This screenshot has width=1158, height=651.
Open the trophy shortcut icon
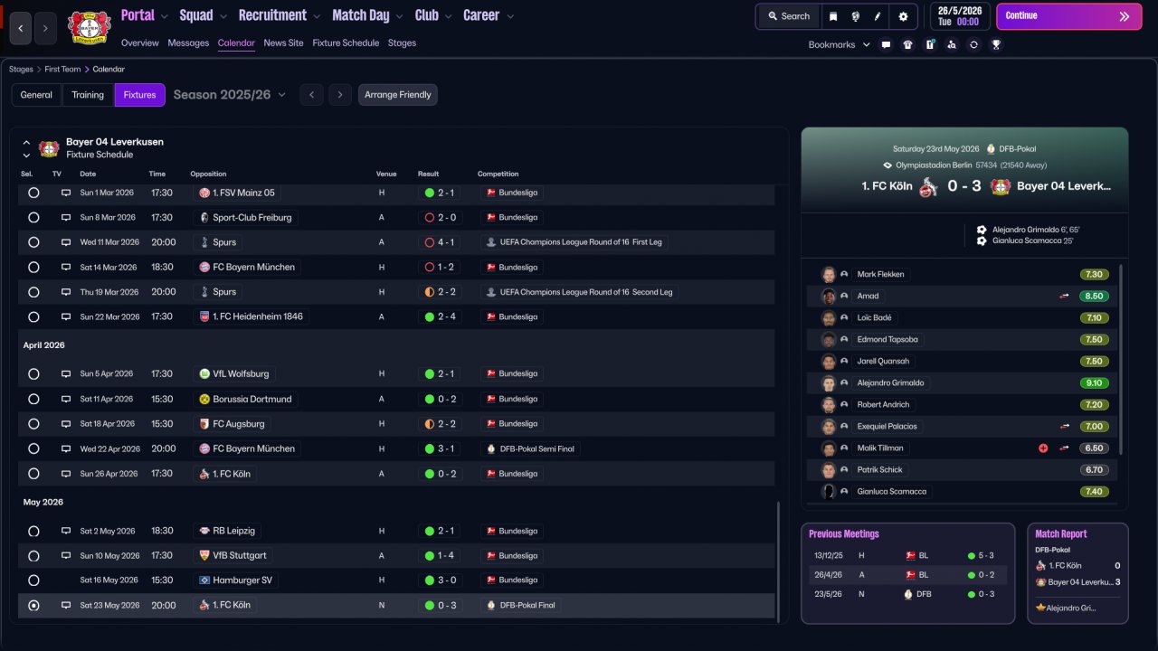point(996,44)
